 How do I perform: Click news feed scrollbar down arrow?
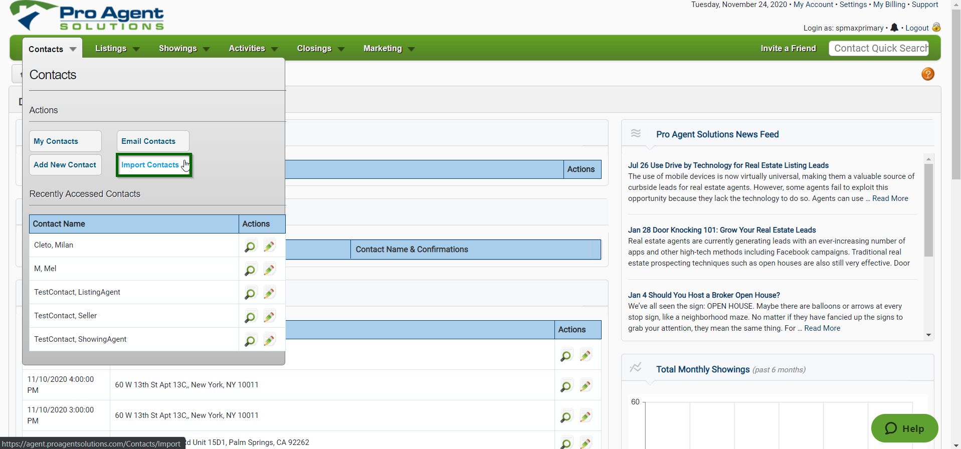tap(928, 335)
